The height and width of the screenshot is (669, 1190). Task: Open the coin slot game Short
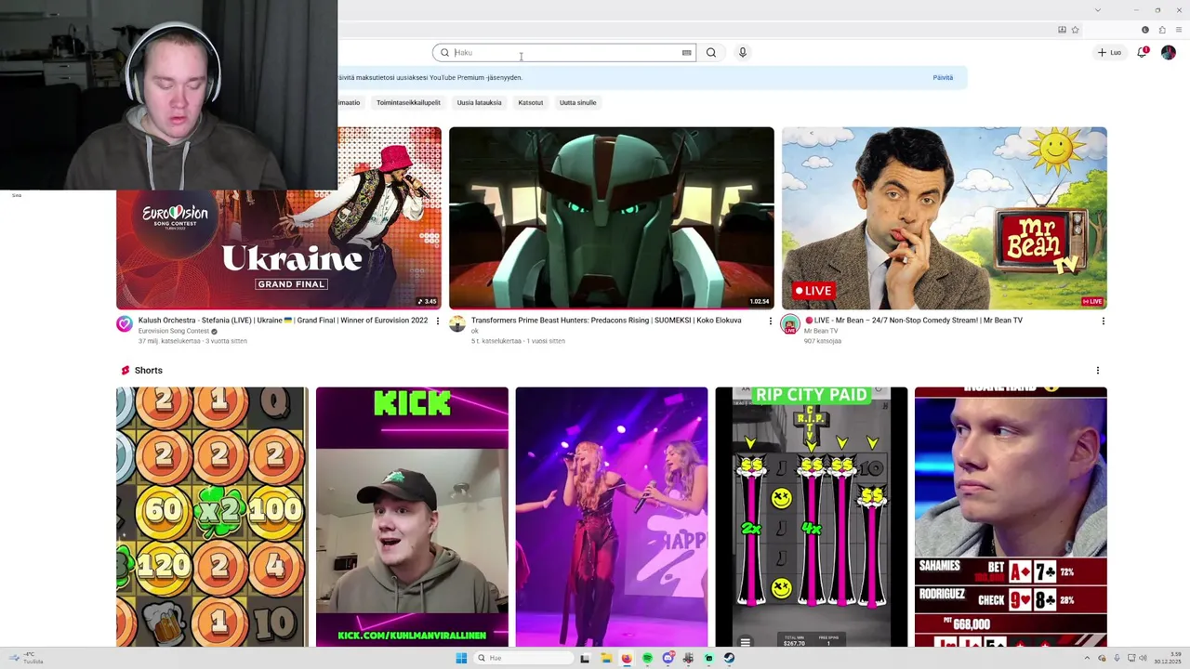point(212,517)
